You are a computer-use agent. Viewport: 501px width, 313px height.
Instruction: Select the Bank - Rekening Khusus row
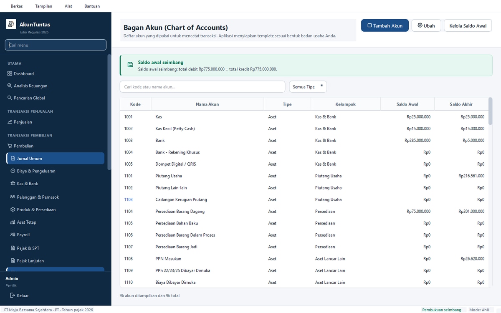pos(304,152)
